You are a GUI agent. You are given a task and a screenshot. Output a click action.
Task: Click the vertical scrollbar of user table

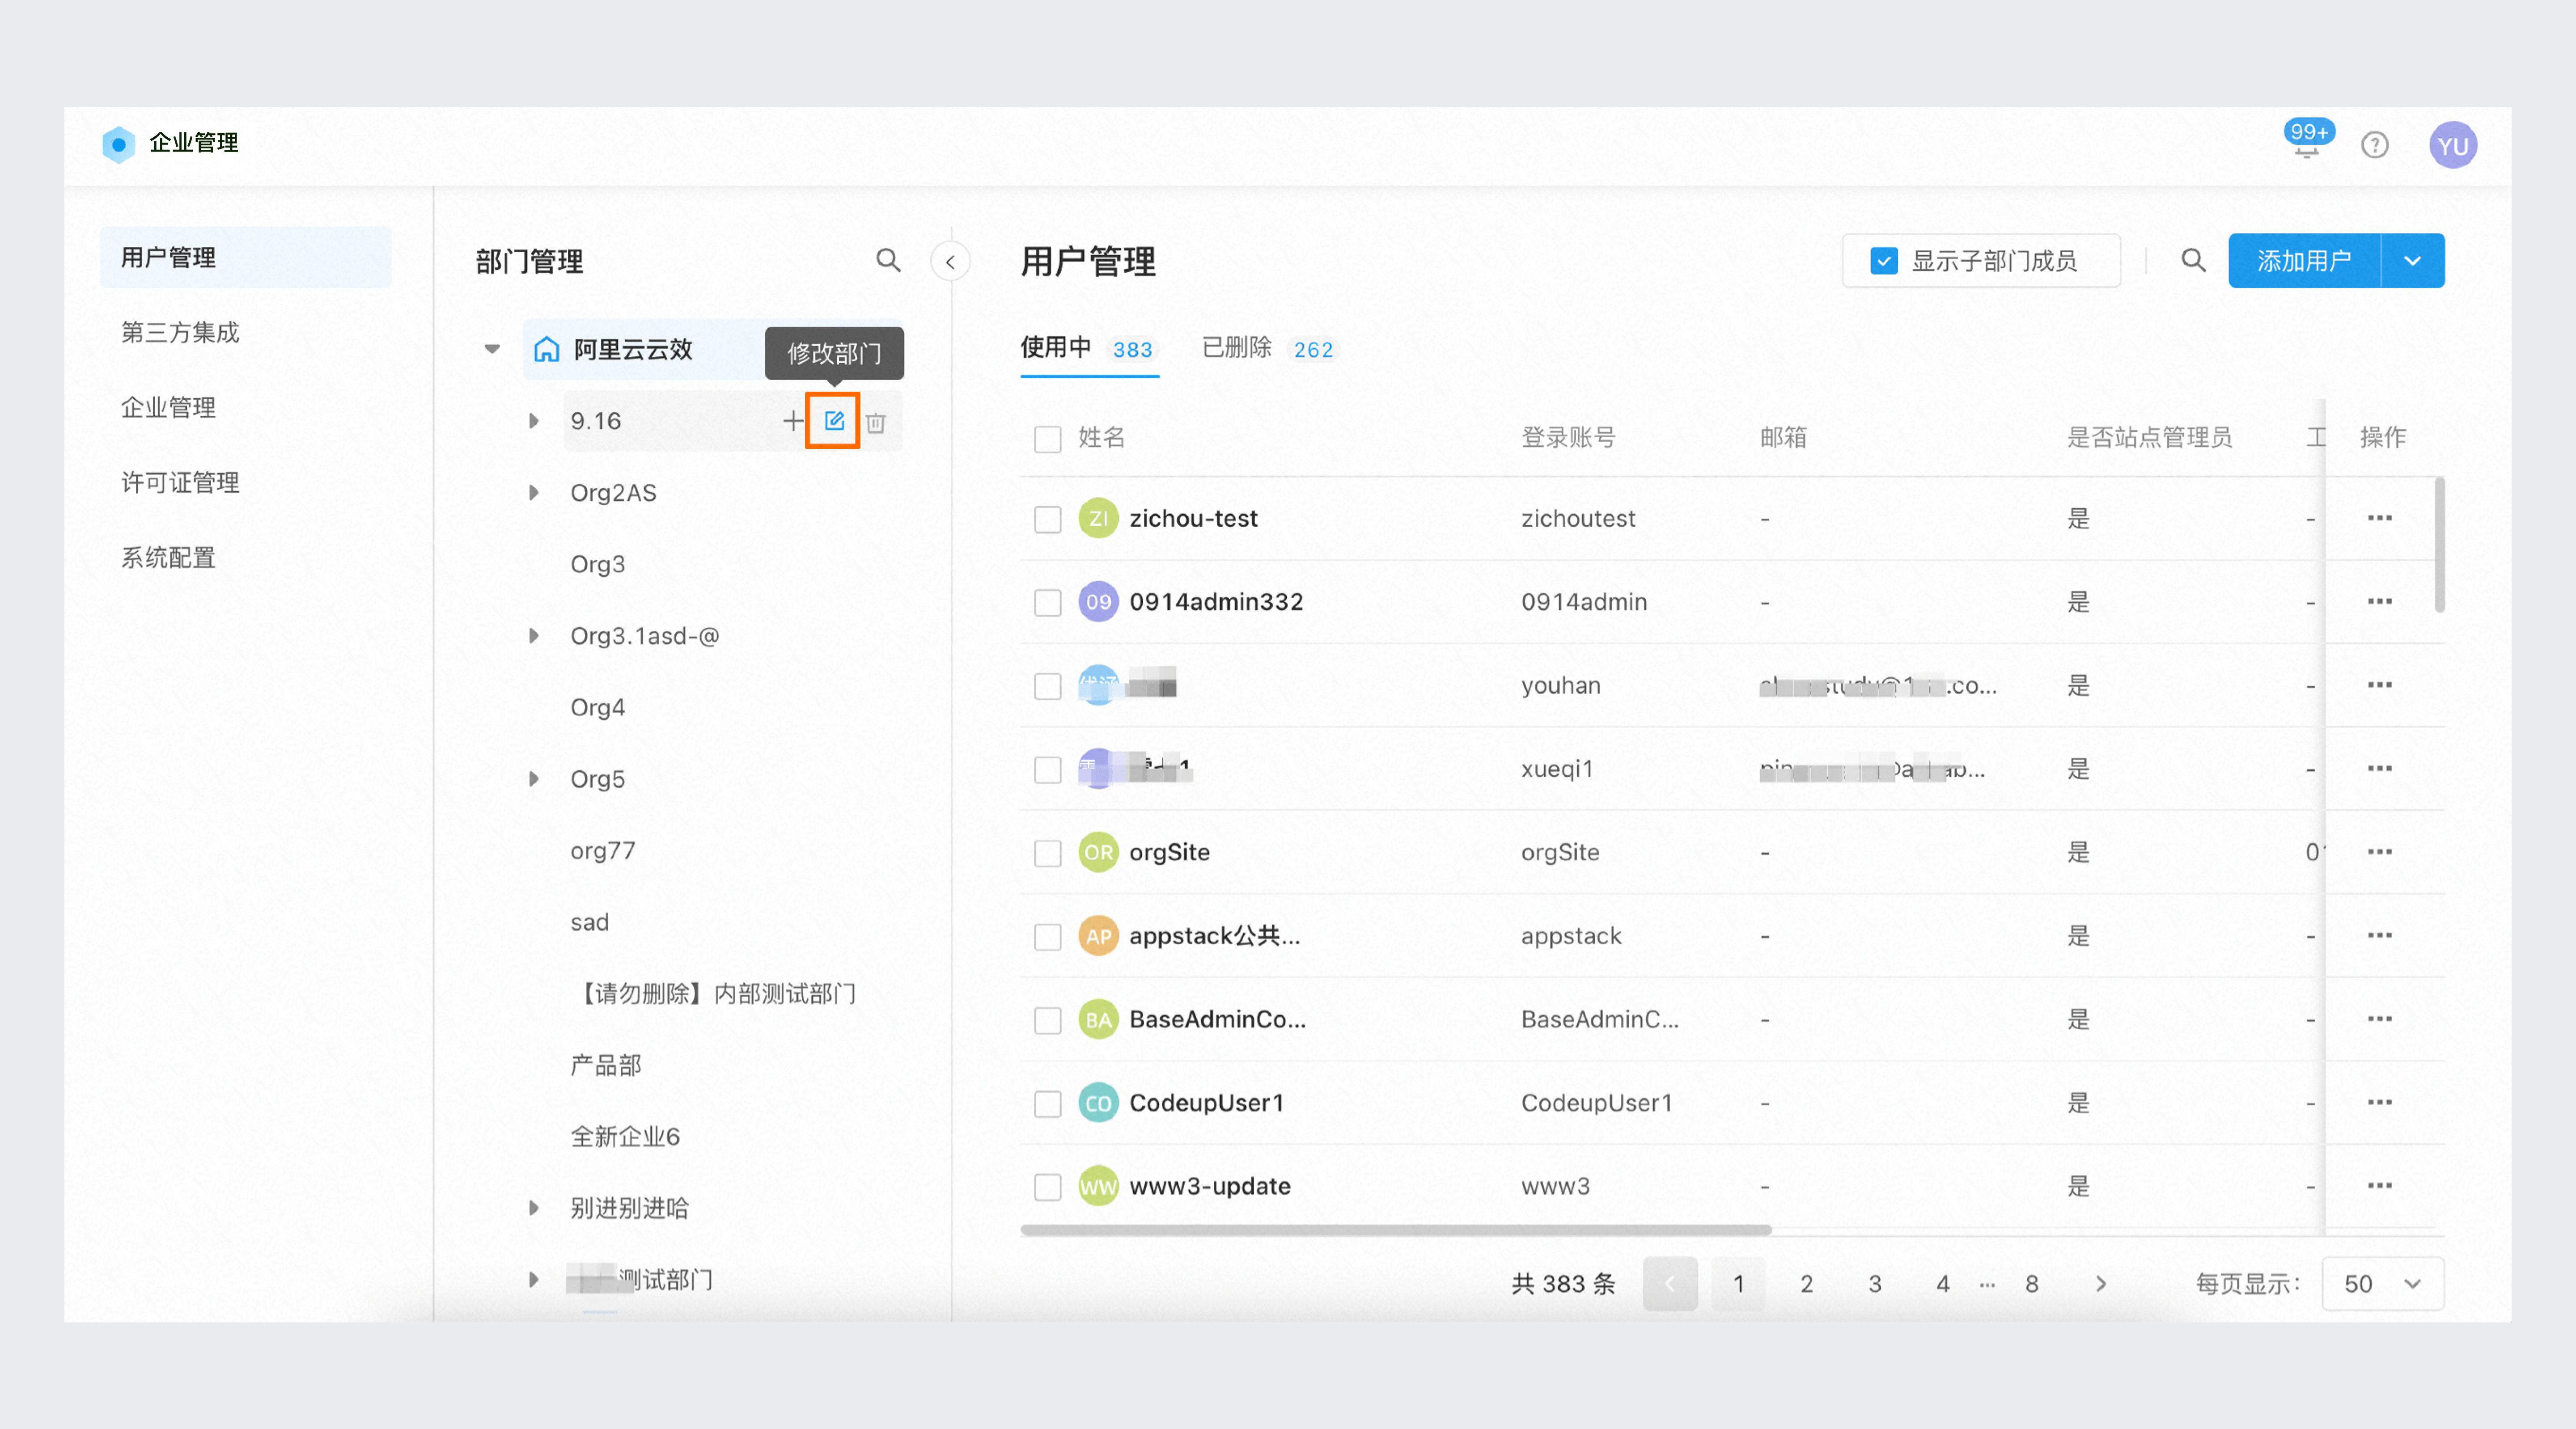[2439, 545]
